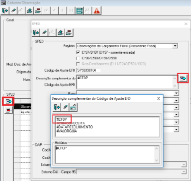Click the padlock card icon in Descrição complementar popup
This screenshot has width=191, height=181.
(x=73, y=107)
